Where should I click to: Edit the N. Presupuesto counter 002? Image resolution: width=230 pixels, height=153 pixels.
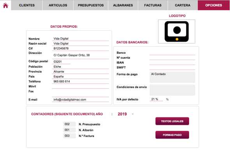[x=69, y=124]
